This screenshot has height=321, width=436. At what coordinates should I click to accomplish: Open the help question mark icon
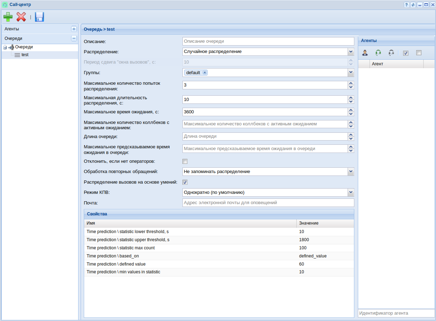point(407,5)
